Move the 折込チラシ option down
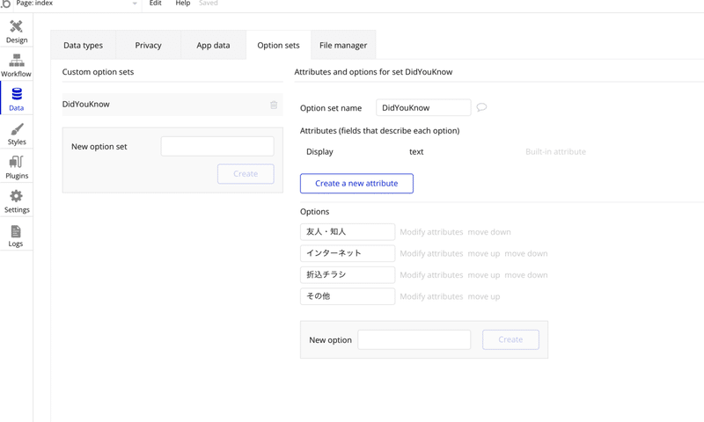The image size is (704, 422). tap(526, 275)
